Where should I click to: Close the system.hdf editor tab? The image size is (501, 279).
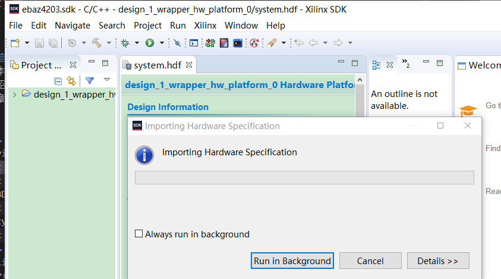(x=189, y=65)
